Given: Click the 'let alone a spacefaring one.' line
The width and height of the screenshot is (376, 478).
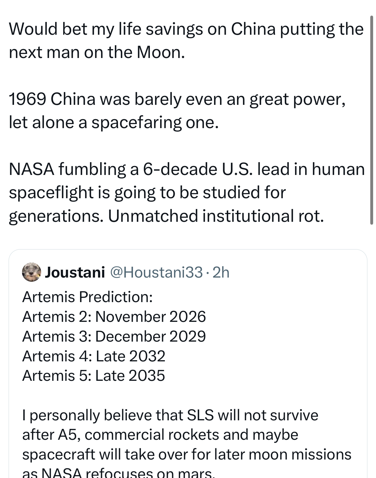Looking at the screenshot, I should 114,123.
